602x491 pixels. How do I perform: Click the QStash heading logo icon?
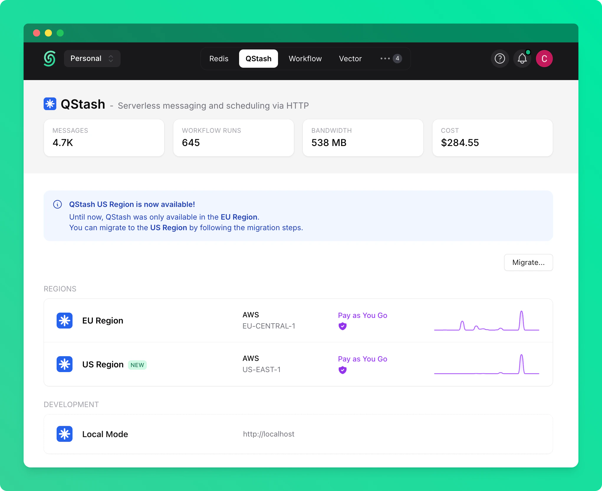(x=50, y=104)
